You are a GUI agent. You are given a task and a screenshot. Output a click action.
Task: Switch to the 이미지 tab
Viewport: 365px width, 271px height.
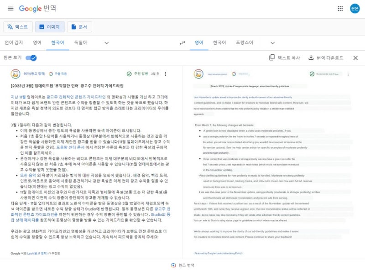(x=50, y=27)
